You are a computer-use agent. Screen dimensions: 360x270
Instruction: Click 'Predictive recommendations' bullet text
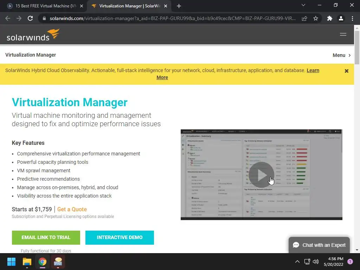coord(49,179)
